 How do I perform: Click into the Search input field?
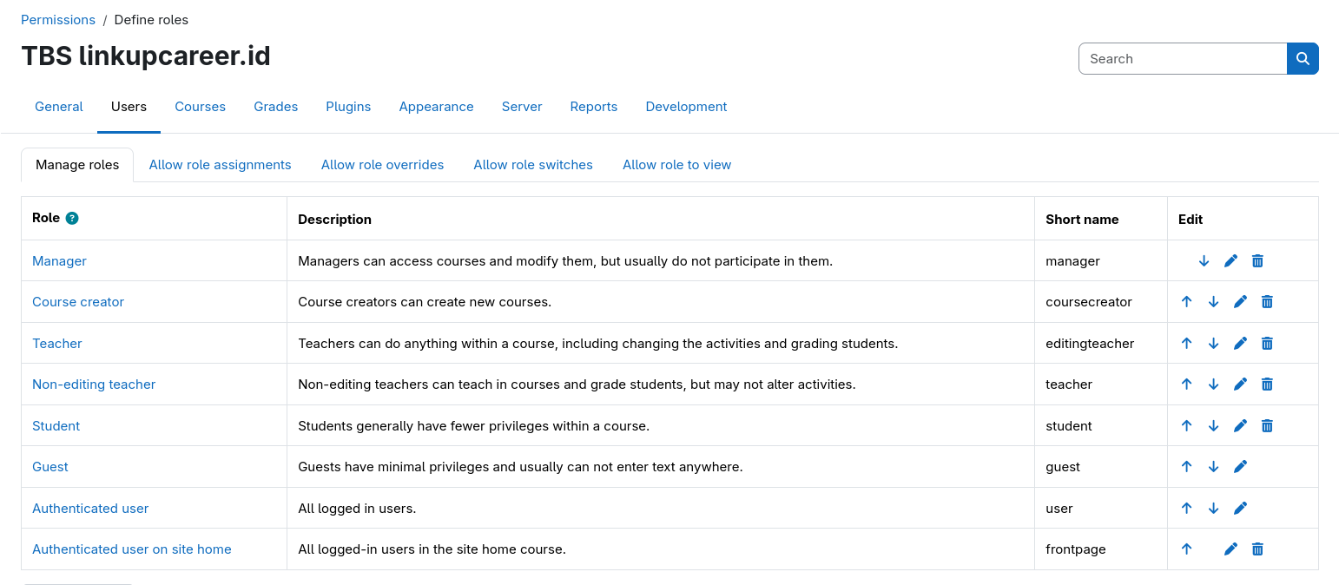[x=1182, y=59]
